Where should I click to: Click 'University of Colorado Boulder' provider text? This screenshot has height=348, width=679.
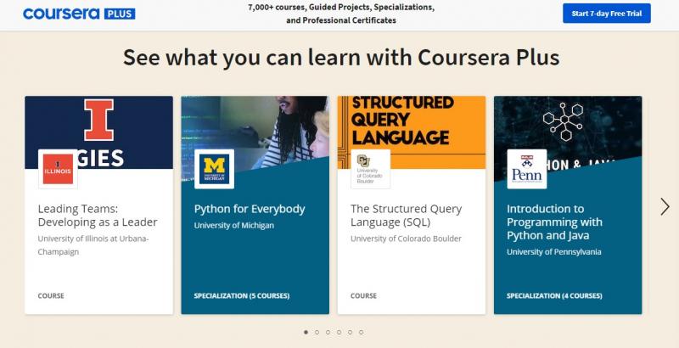[407, 239]
